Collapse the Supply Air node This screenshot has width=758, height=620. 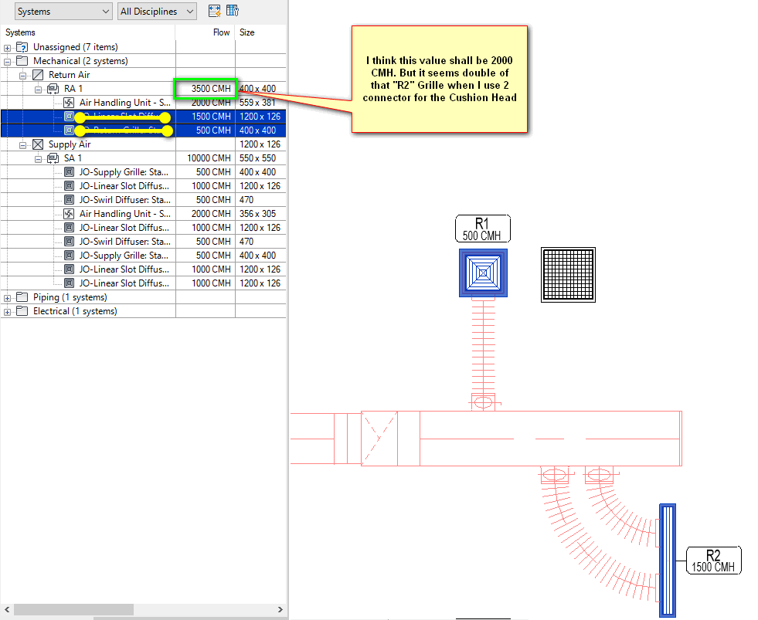(x=22, y=145)
